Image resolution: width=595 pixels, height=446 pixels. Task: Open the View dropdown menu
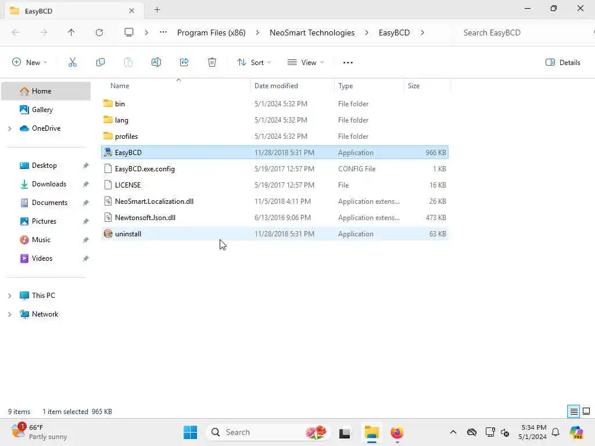pos(306,63)
